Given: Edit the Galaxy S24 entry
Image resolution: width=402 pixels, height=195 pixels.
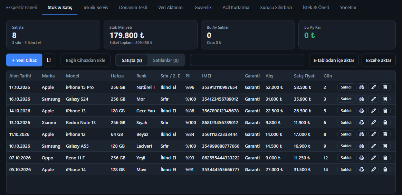Looking at the screenshot, I should pyautogui.click(x=373, y=99).
